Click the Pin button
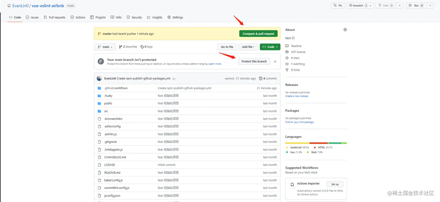This screenshot has width=440, height=202. 338,6
